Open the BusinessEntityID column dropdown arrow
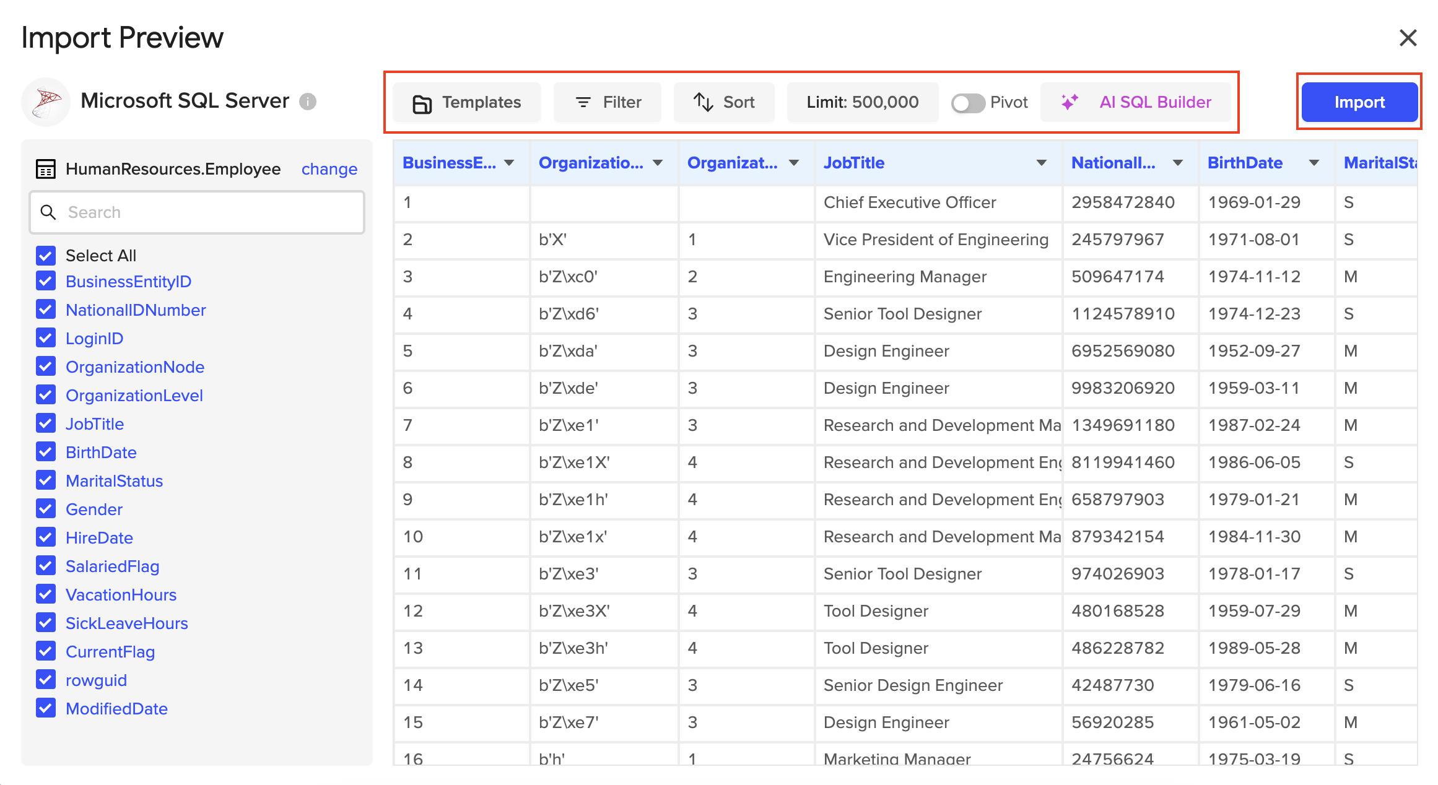 pos(509,163)
